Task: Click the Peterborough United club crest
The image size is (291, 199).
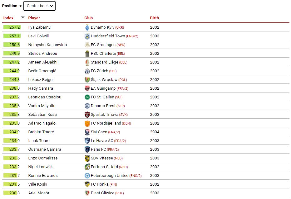Action: coord(87,176)
